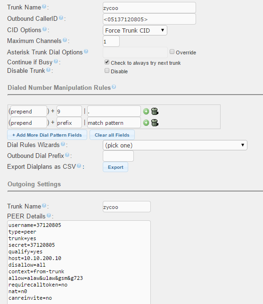Viewport: 263px width, 304px height.
Task: Check the Disable trunk checkbox
Action: pyautogui.click(x=107, y=70)
